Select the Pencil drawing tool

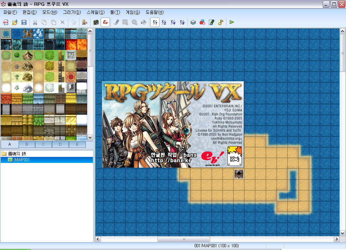(116, 22)
